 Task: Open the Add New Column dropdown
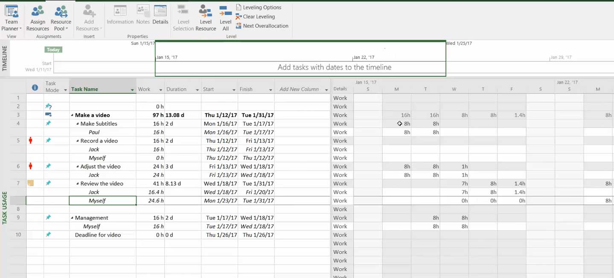[x=326, y=90]
